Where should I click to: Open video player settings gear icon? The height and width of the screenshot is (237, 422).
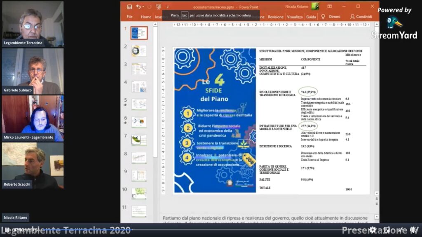click(373, 230)
